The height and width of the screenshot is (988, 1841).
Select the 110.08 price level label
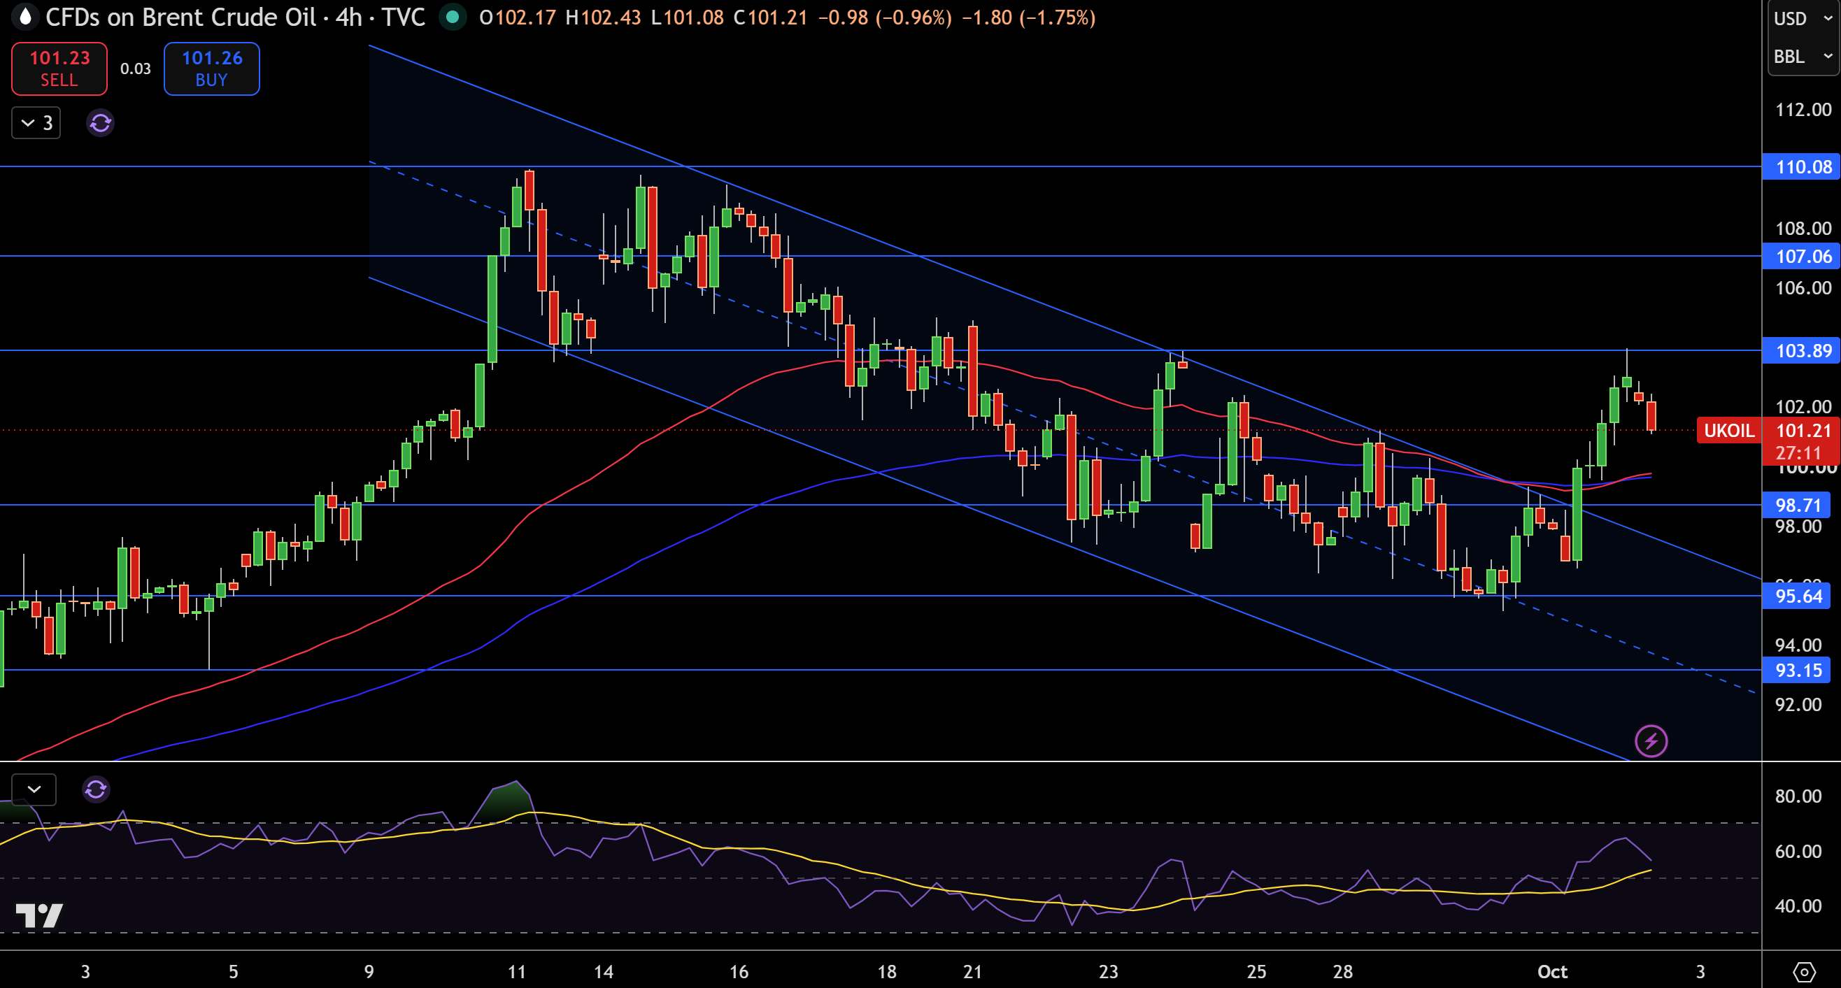pos(1802,167)
